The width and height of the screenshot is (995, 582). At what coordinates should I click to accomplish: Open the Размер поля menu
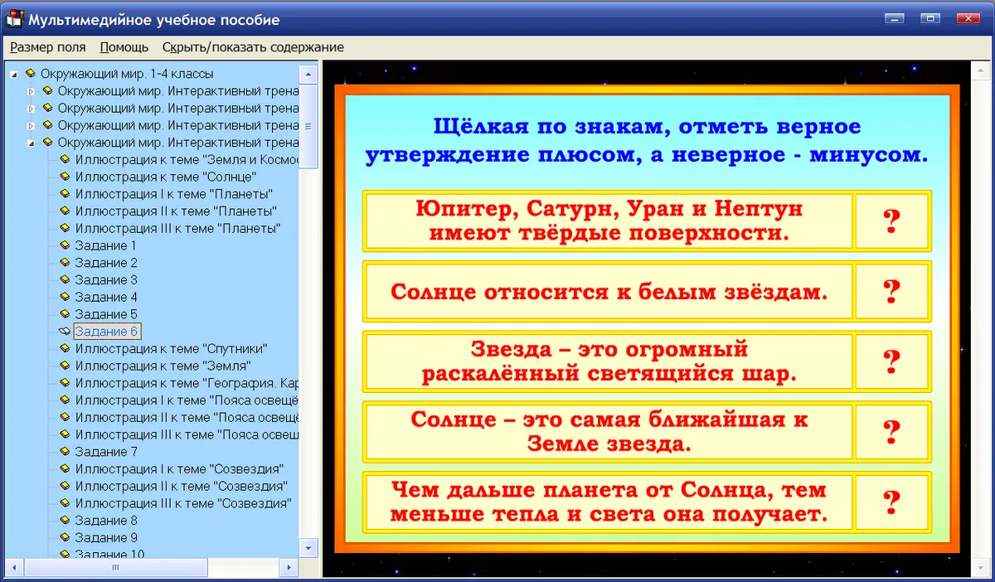click(x=48, y=47)
